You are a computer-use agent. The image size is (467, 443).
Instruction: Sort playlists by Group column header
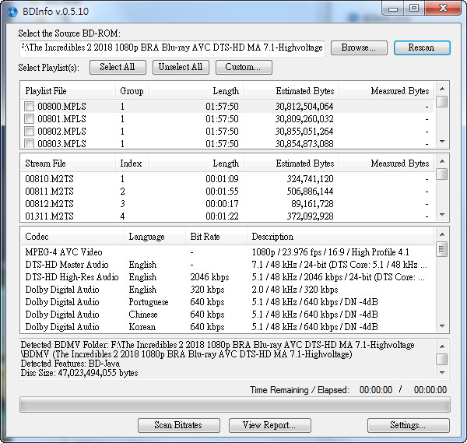[x=132, y=91]
